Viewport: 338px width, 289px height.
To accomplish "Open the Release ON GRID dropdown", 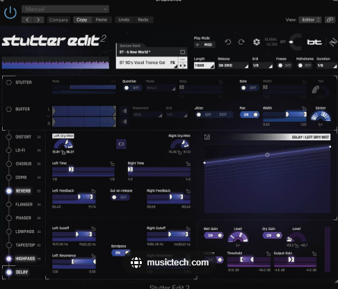I will coord(233,65).
